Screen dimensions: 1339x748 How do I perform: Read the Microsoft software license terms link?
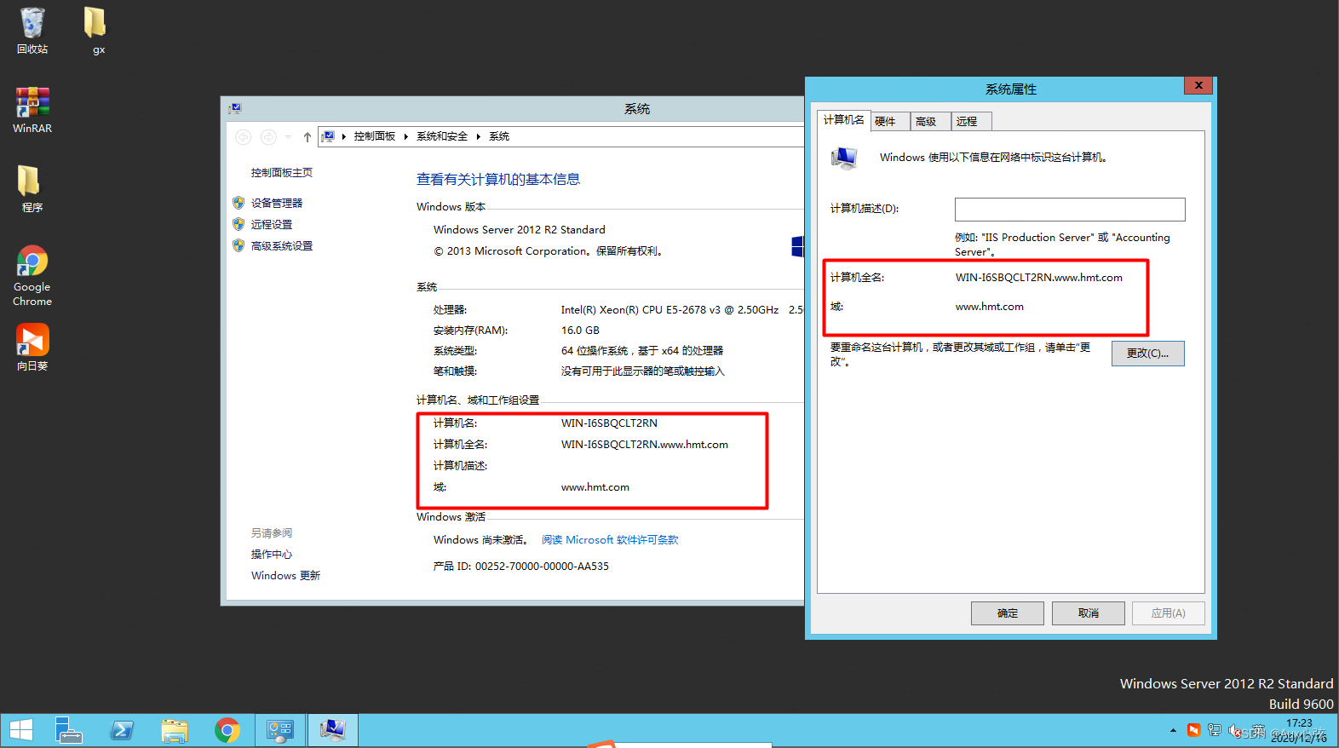click(610, 539)
